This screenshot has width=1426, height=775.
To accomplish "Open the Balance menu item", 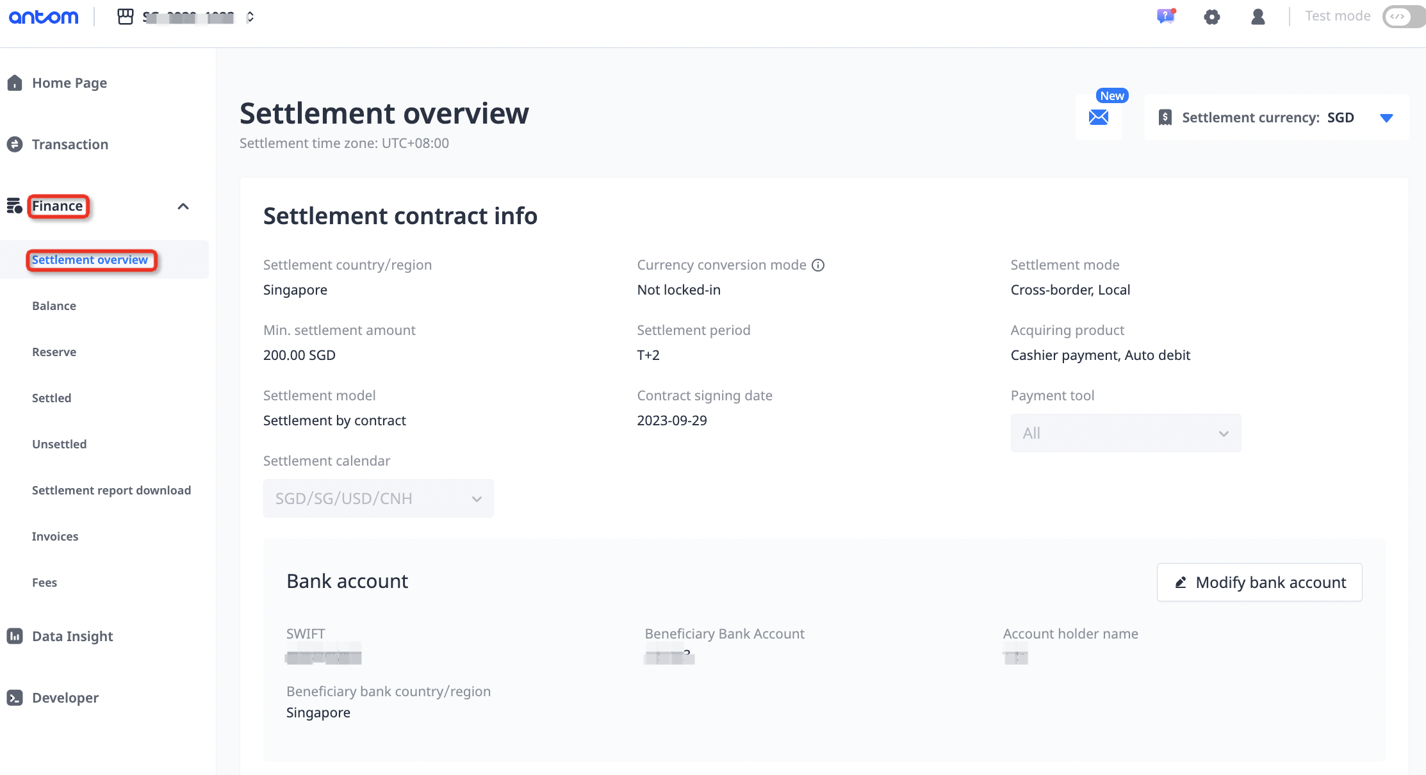I will click(x=54, y=306).
